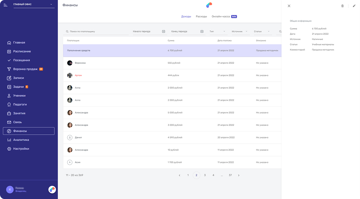Open Настройки from the sidebar
The image size is (360, 199).
21,149
